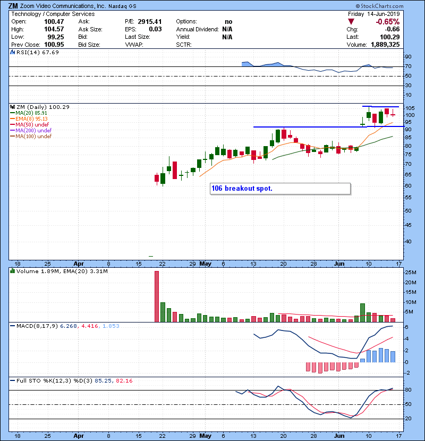Click the MACD signal value 4.416
The width and height of the screenshot is (425, 441).
pyautogui.click(x=90, y=326)
